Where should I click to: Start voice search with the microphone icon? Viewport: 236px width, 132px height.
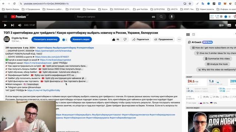pyautogui.click(x=171, y=17)
